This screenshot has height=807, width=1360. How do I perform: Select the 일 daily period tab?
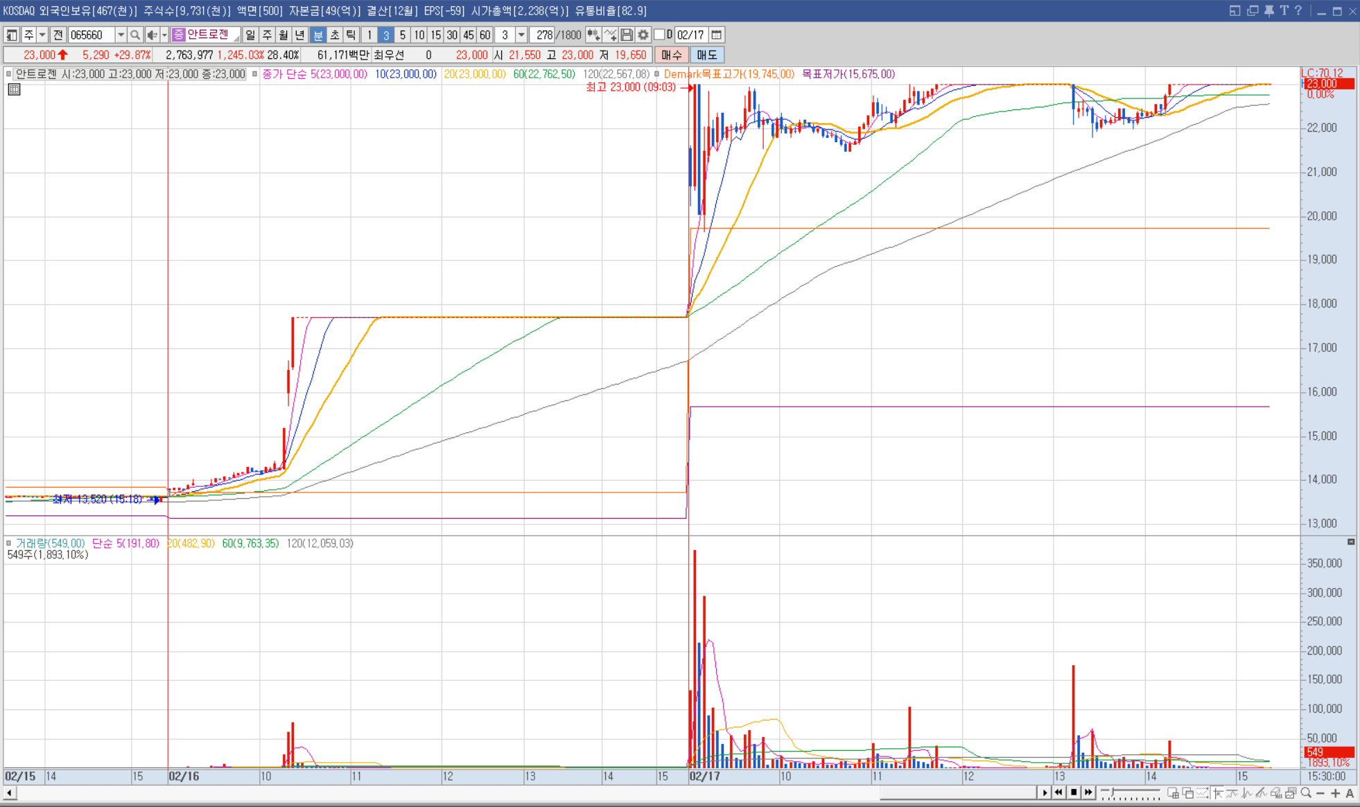pos(250,35)
